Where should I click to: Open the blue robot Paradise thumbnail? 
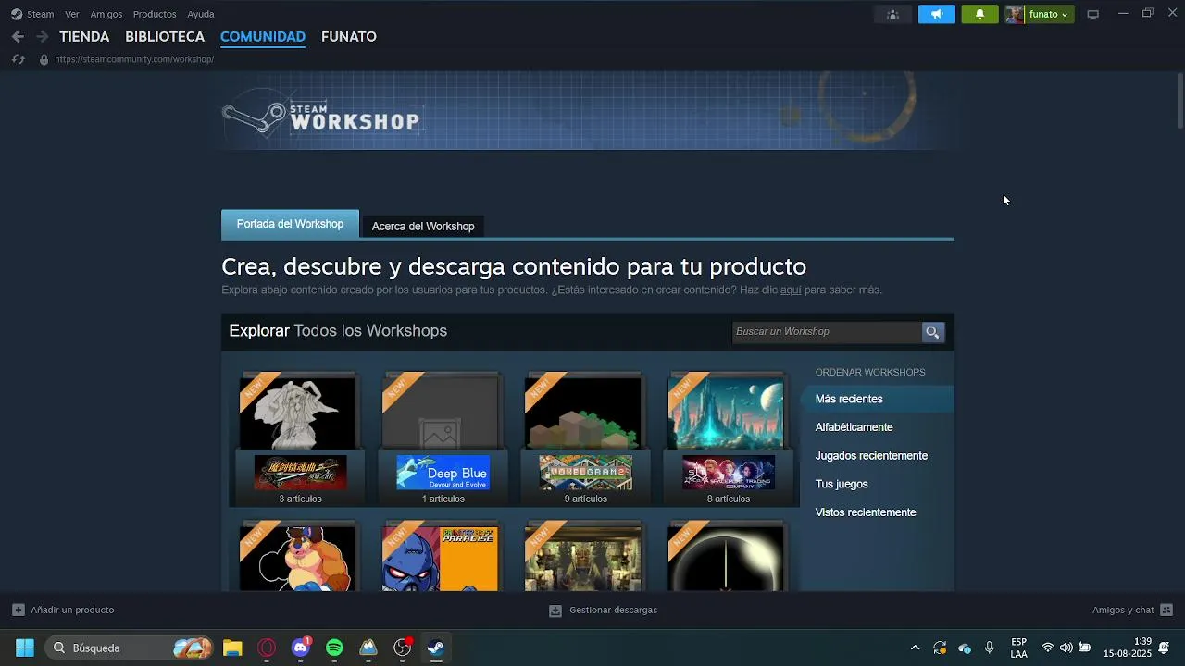(440, 559)
